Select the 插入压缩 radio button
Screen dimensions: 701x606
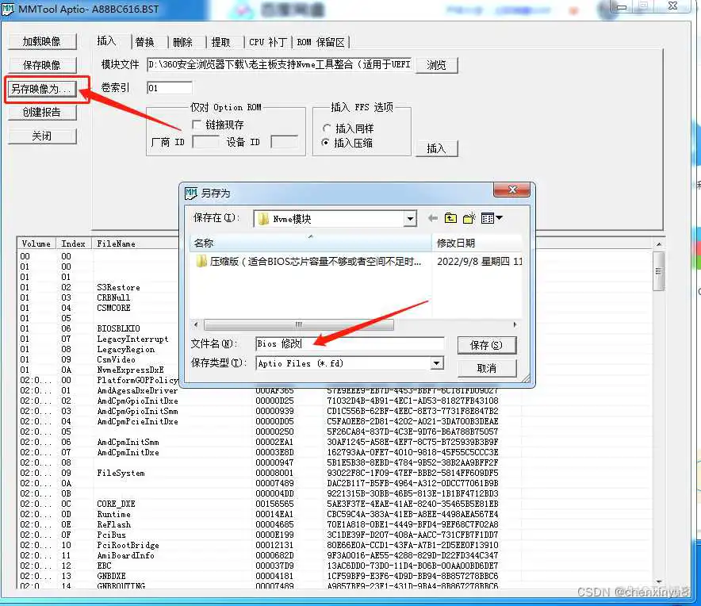pyautogui.click(x=327, y=140)
